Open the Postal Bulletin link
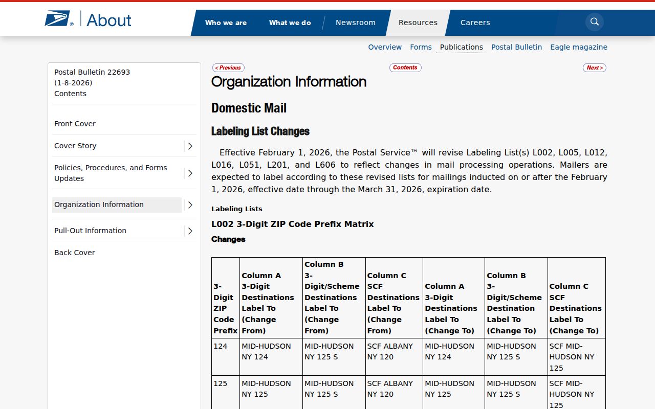 pos(516,47)
